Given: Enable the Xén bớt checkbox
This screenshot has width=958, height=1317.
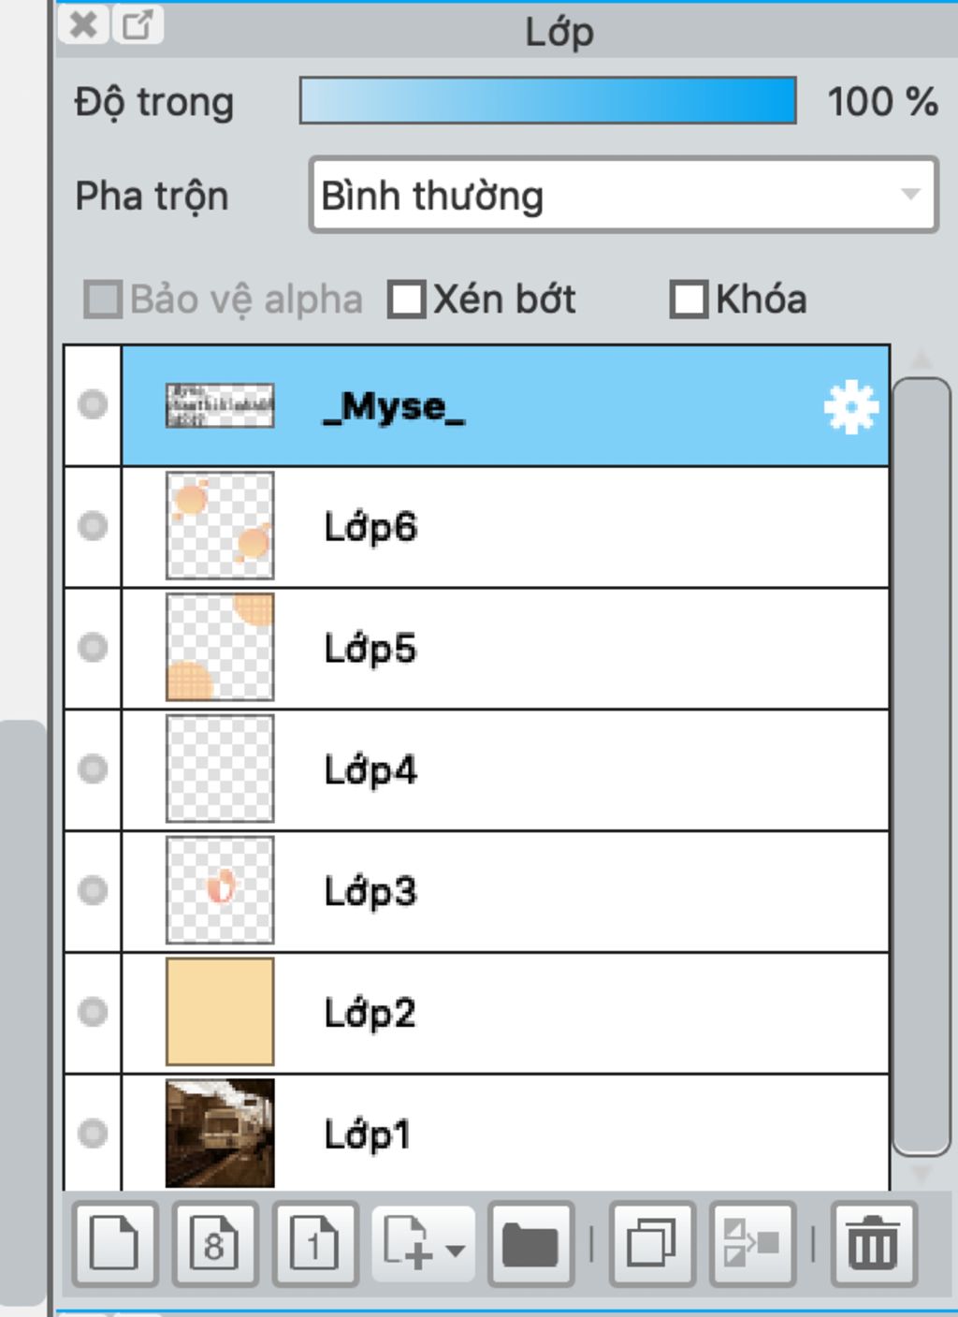Looking at the screenshot, I should pos(407,300).
